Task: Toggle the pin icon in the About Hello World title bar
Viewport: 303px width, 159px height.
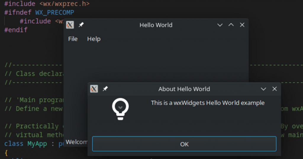Action: click(x=105, y=89)
